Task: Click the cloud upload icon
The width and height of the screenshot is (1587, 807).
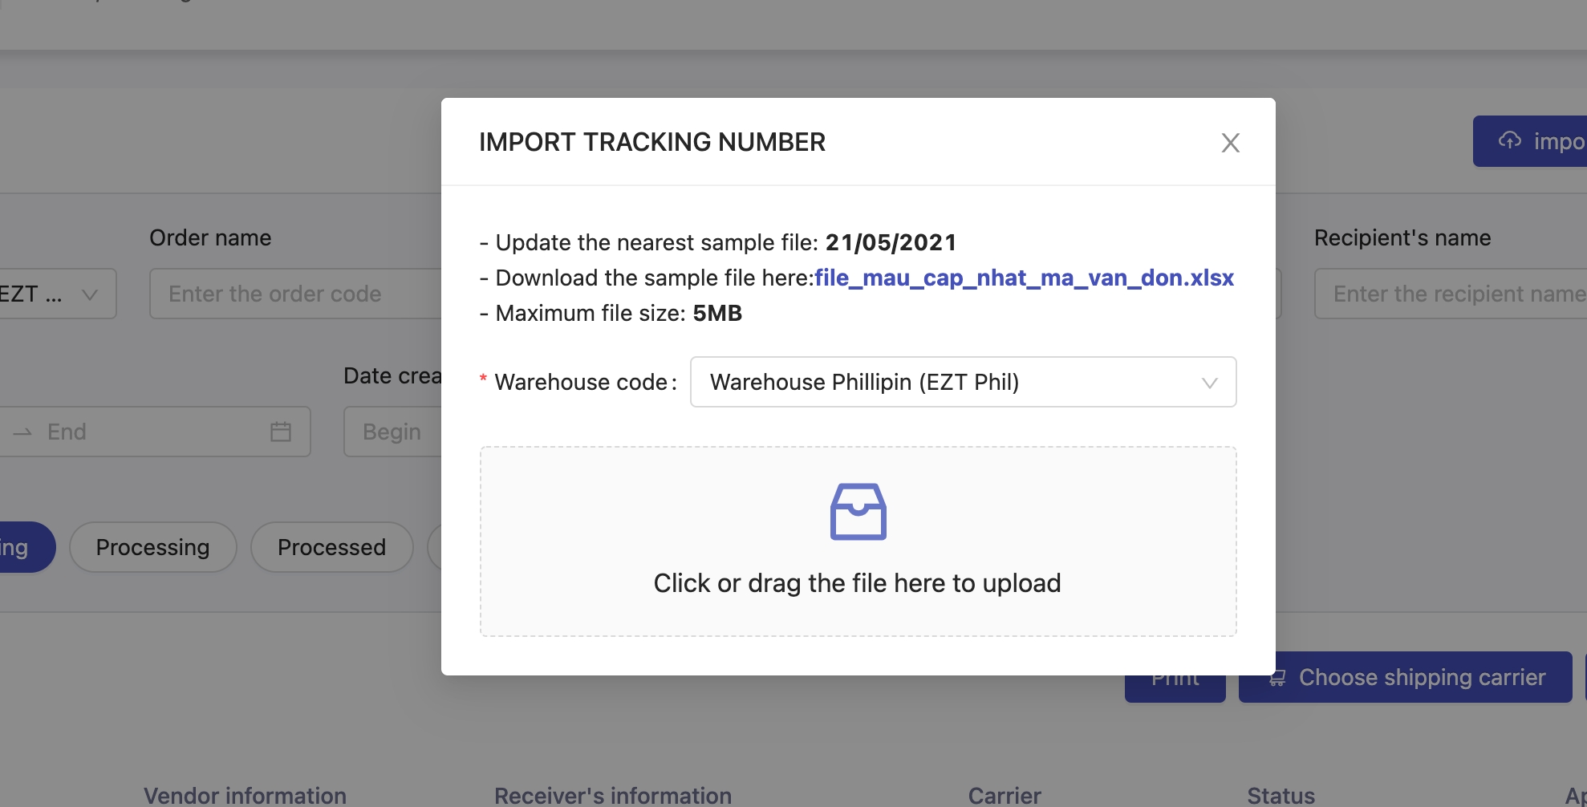Action: 1510,140
